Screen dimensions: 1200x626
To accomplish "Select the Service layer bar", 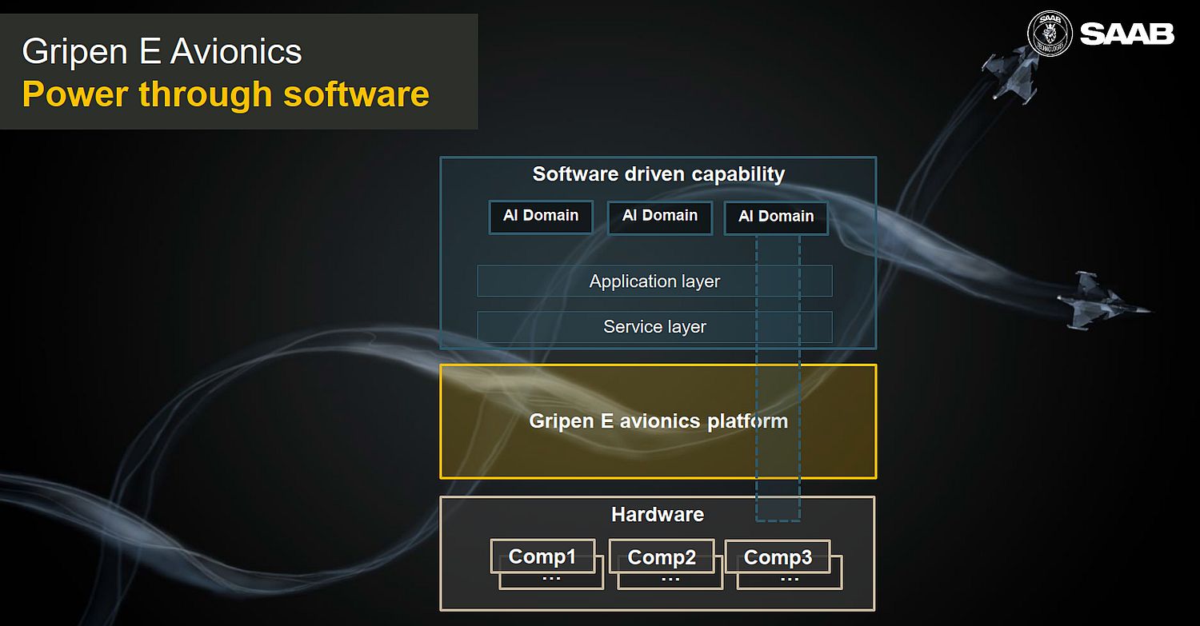I will [654, 327].
